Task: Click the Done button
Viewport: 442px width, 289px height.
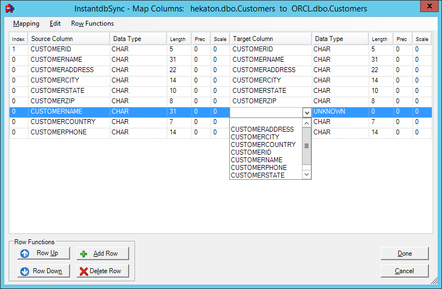Action: tap(404, 253)
